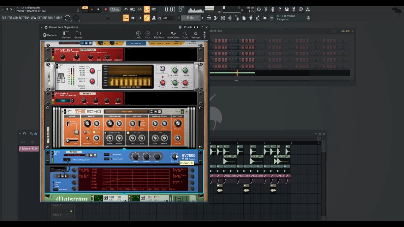Click the FL Studio save project icon

[x=287, y=9]
